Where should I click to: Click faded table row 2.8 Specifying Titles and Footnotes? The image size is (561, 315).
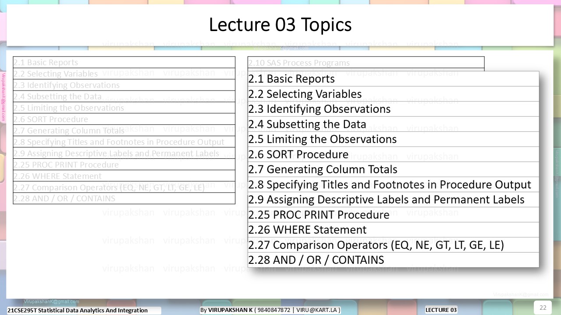tap(124, 142)
